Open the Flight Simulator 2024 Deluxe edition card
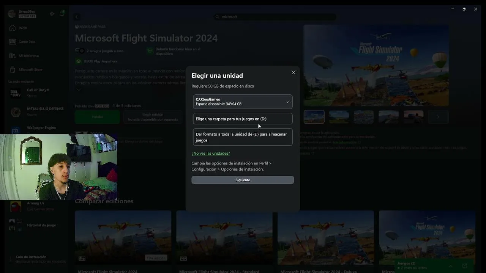 click(326, 241)
